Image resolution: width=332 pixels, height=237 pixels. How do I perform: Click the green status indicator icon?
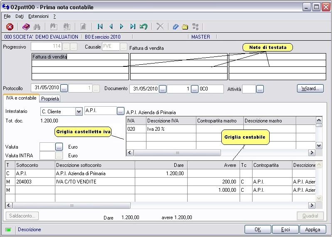(8, 230)
